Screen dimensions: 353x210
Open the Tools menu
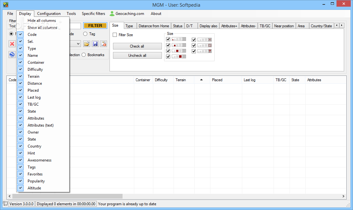pos(71,14)
